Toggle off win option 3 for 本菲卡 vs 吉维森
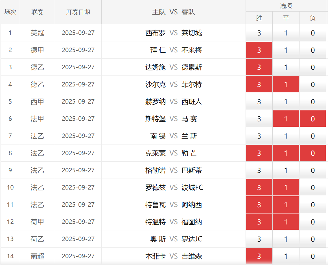This screenshot has width=328, height=267. (x=259, y=256)
